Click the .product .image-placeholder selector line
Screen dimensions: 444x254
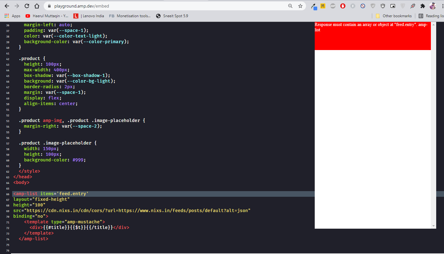click(x=57, y=143)
